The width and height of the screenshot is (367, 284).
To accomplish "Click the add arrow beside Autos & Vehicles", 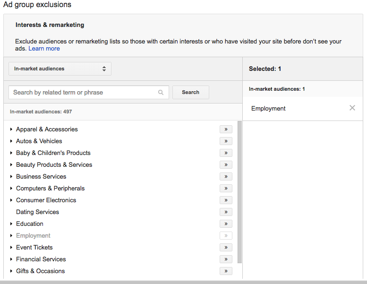I will [226, 141].
